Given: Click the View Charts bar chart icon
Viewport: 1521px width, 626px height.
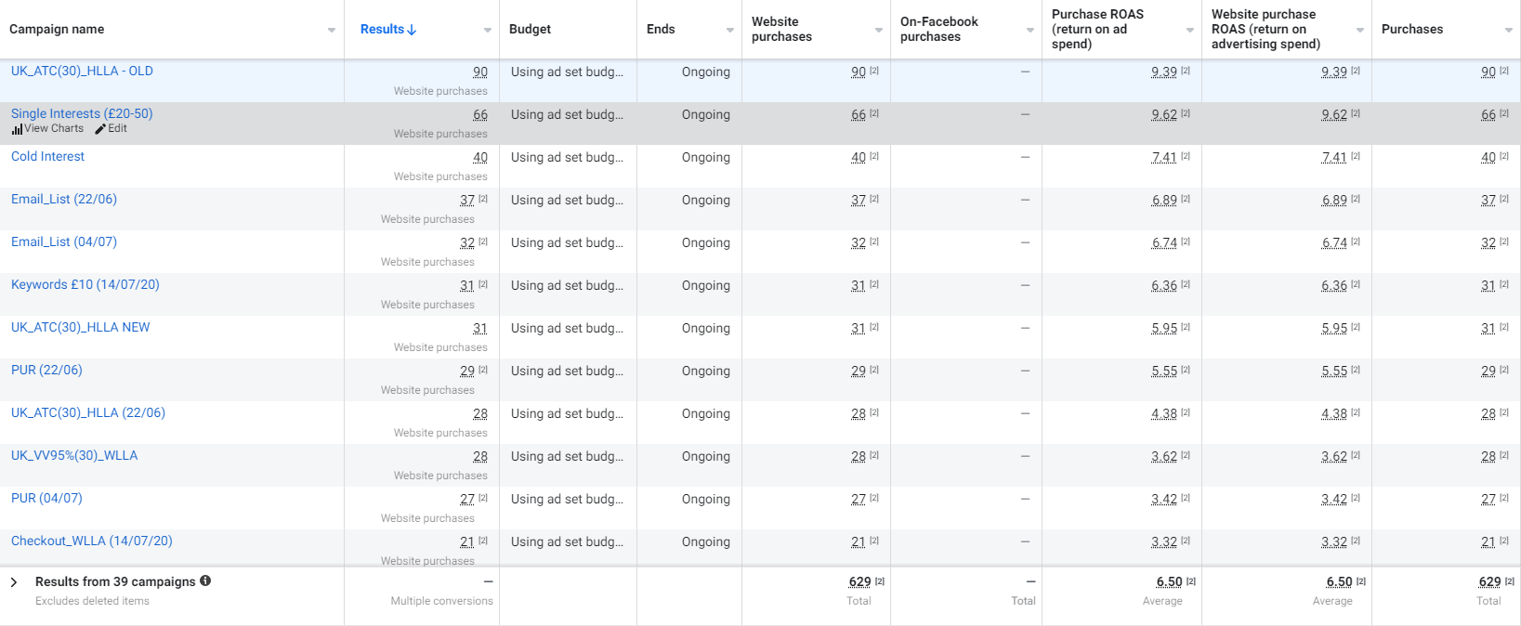Looking at the screenshot, I should [17, 129].
